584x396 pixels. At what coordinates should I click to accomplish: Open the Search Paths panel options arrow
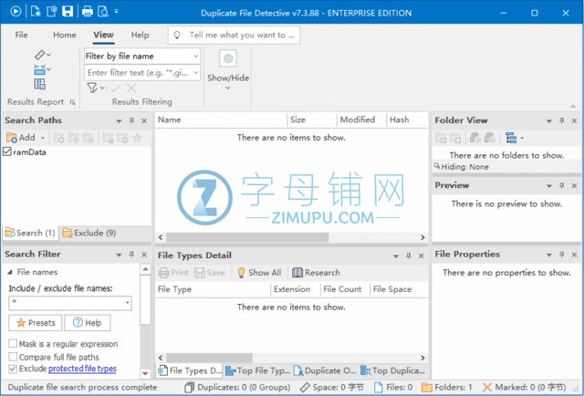tap(119, 121)
